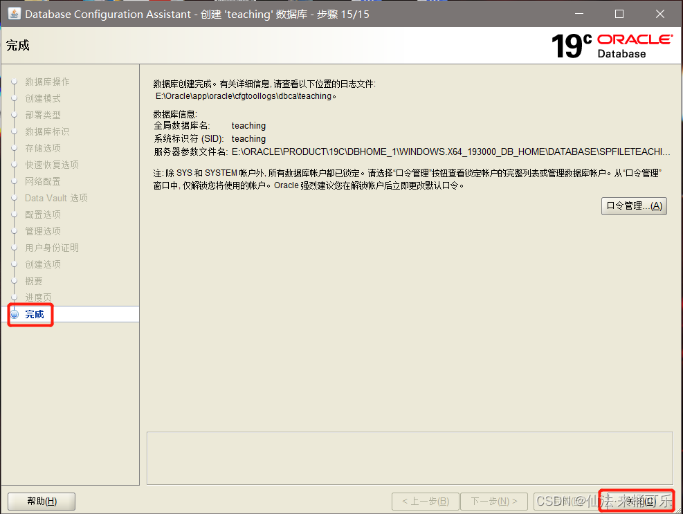Click the 系统标识符 (SID) label
This screenshot has height=514, width=683.
tap(189, 138)
